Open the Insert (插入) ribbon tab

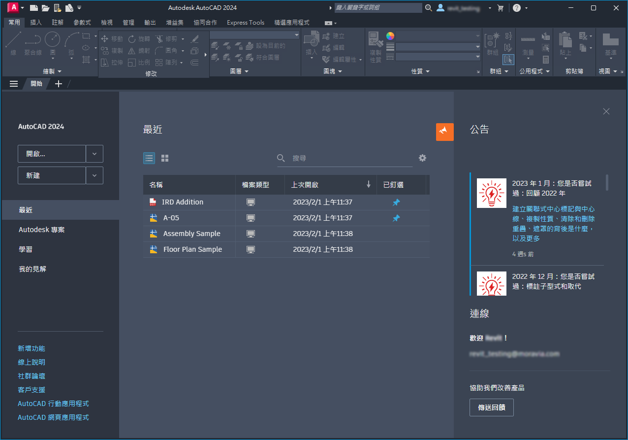[x=36, y=23]
